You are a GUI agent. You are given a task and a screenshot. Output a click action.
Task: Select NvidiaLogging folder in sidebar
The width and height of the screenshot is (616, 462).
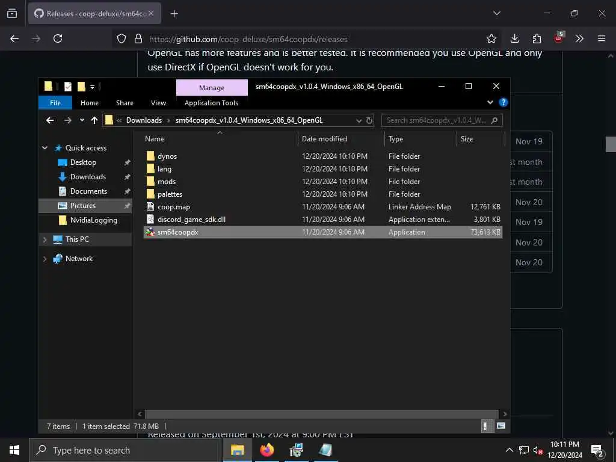coord(93,220)
